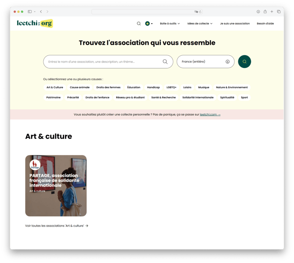The image size is (294, 263).
Task: Expand the sidebar options chevron
Action: point(35,11)
